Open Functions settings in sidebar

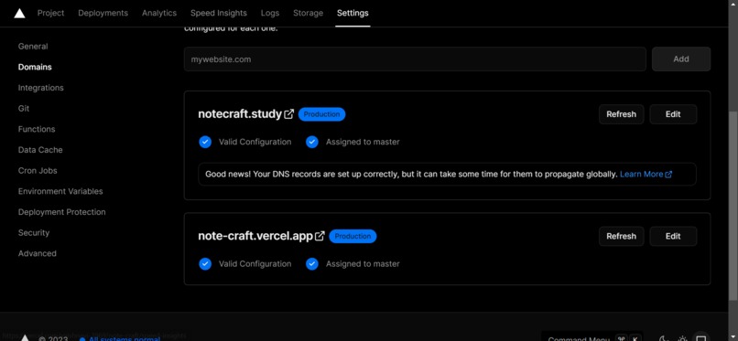37,129
